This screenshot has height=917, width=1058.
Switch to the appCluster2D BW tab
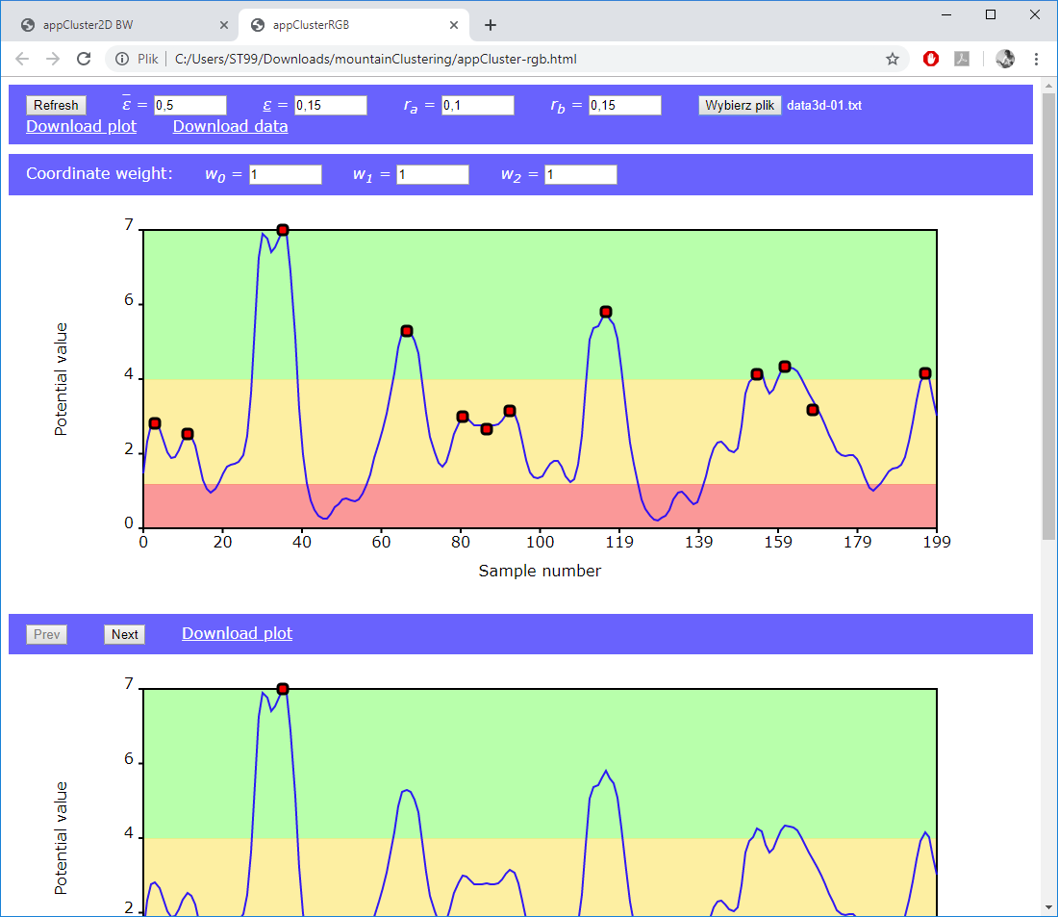coord(119,25)
